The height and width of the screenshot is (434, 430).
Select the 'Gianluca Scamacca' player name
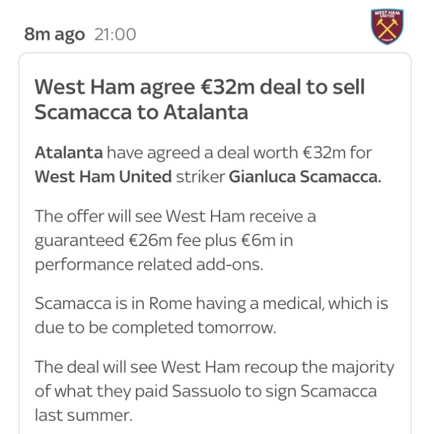(305, 176)
